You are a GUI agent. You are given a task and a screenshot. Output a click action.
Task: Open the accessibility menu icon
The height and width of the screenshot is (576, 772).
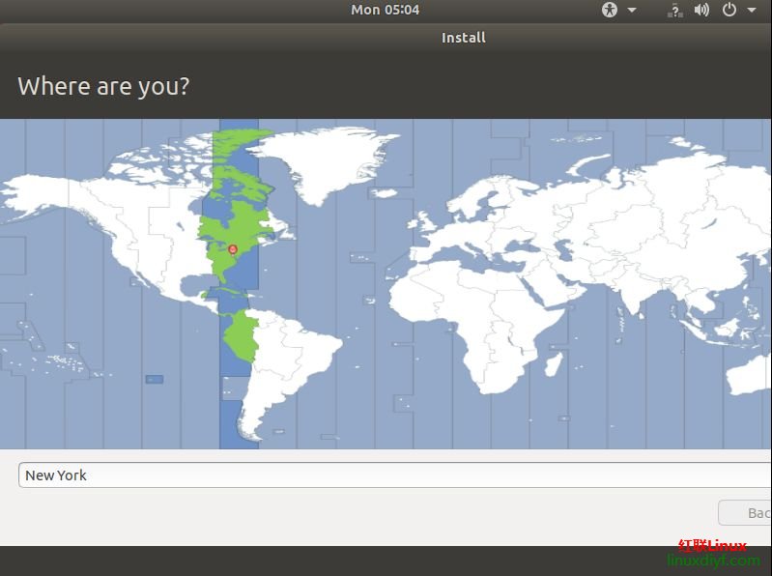[610, 10]
